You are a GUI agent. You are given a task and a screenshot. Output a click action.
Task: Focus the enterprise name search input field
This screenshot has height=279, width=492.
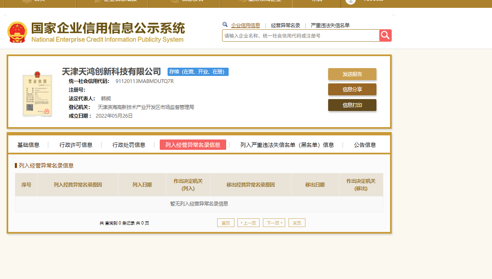click(x=300, y=36)
